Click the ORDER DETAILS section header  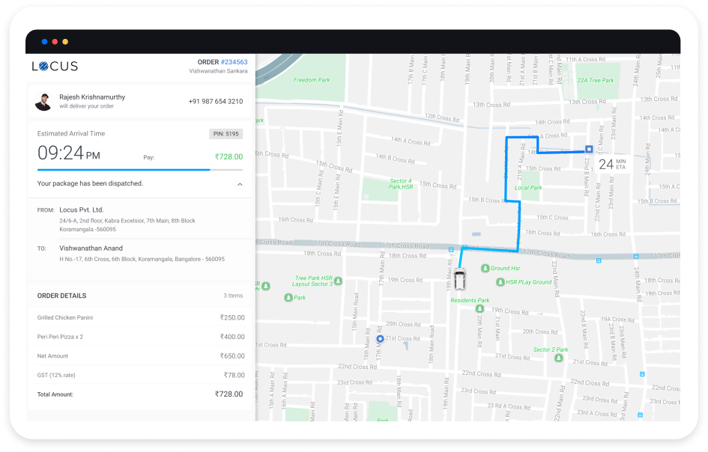pyautogui.click(x=62, y=296)
